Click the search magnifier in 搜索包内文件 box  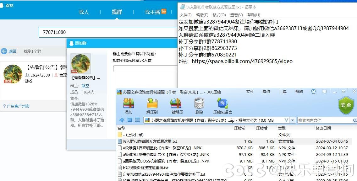(x=354, y=120)
